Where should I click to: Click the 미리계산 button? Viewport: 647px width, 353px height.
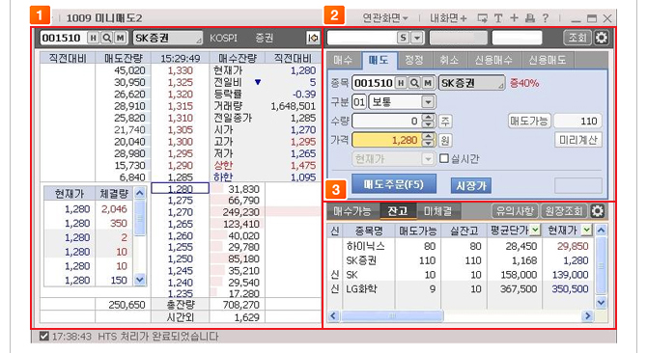click(x=578, y=140)
